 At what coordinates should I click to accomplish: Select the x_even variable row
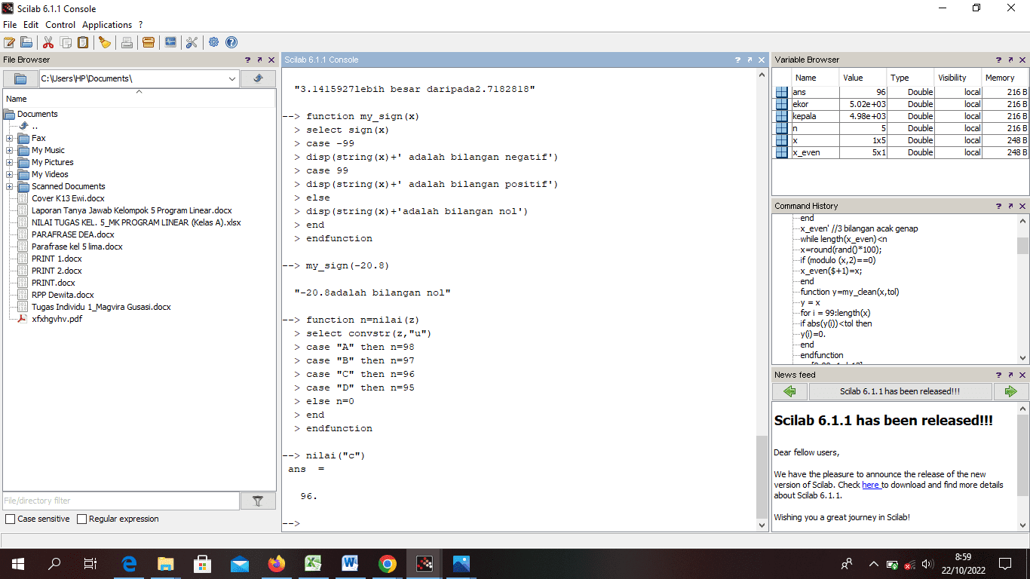pos(901,152)
